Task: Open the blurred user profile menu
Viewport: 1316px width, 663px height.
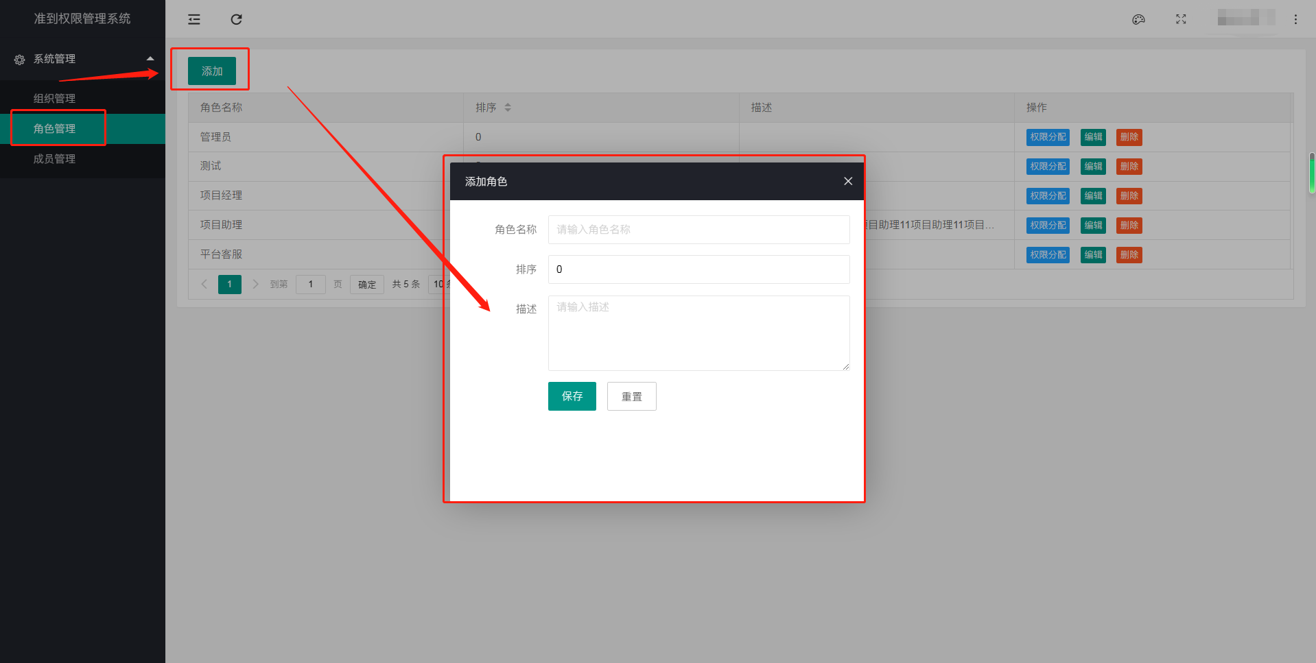Action: [x=1246, y=18]
